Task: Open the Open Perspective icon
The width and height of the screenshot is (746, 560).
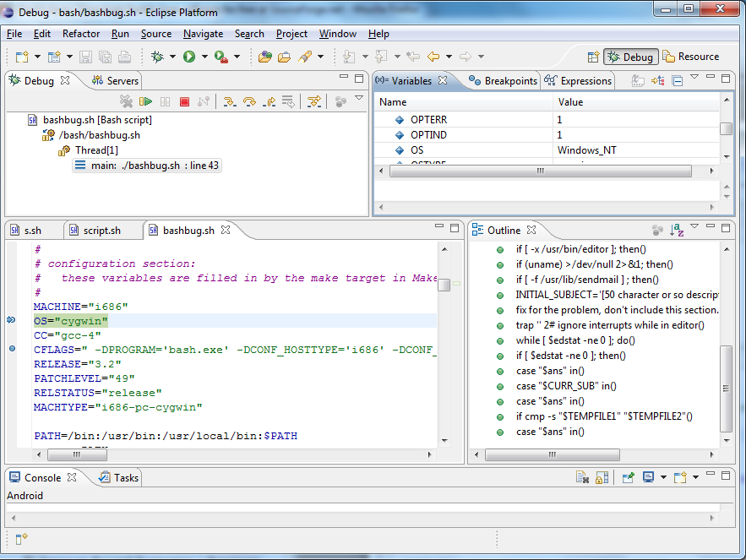Action: click(x=592, y=57)
